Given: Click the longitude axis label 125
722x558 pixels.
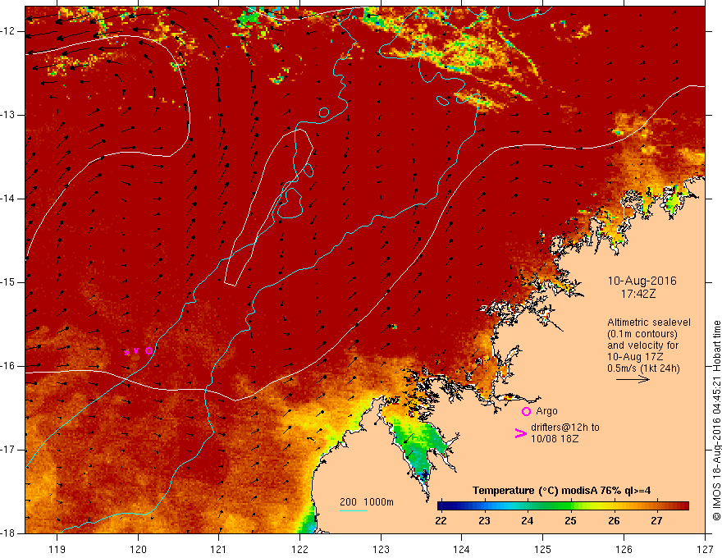Looking at the screenshot, I should click(x=543, y=549).
